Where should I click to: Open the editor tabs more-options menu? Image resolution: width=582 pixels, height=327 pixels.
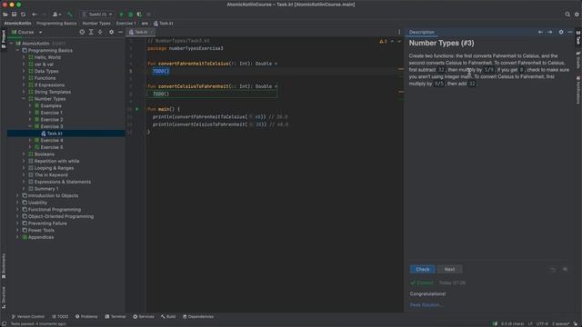pyautogui.click(x=399, y=33)
